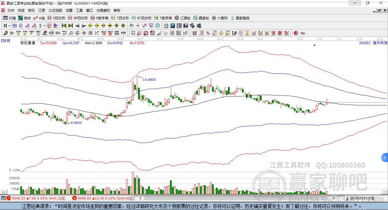Image resolution: width=388 pixels, height=210 pixels.
Task: Click the blue infinity loop icon
Action: (303, 33)
